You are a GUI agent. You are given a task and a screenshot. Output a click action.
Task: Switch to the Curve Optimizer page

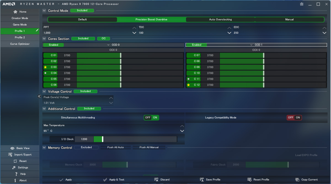click(20, 44)
